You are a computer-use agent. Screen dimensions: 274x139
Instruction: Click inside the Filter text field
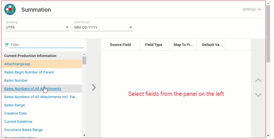47,45
